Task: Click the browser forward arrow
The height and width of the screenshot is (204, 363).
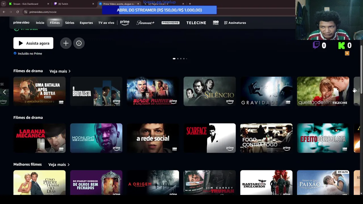Action: coord(11,12)
